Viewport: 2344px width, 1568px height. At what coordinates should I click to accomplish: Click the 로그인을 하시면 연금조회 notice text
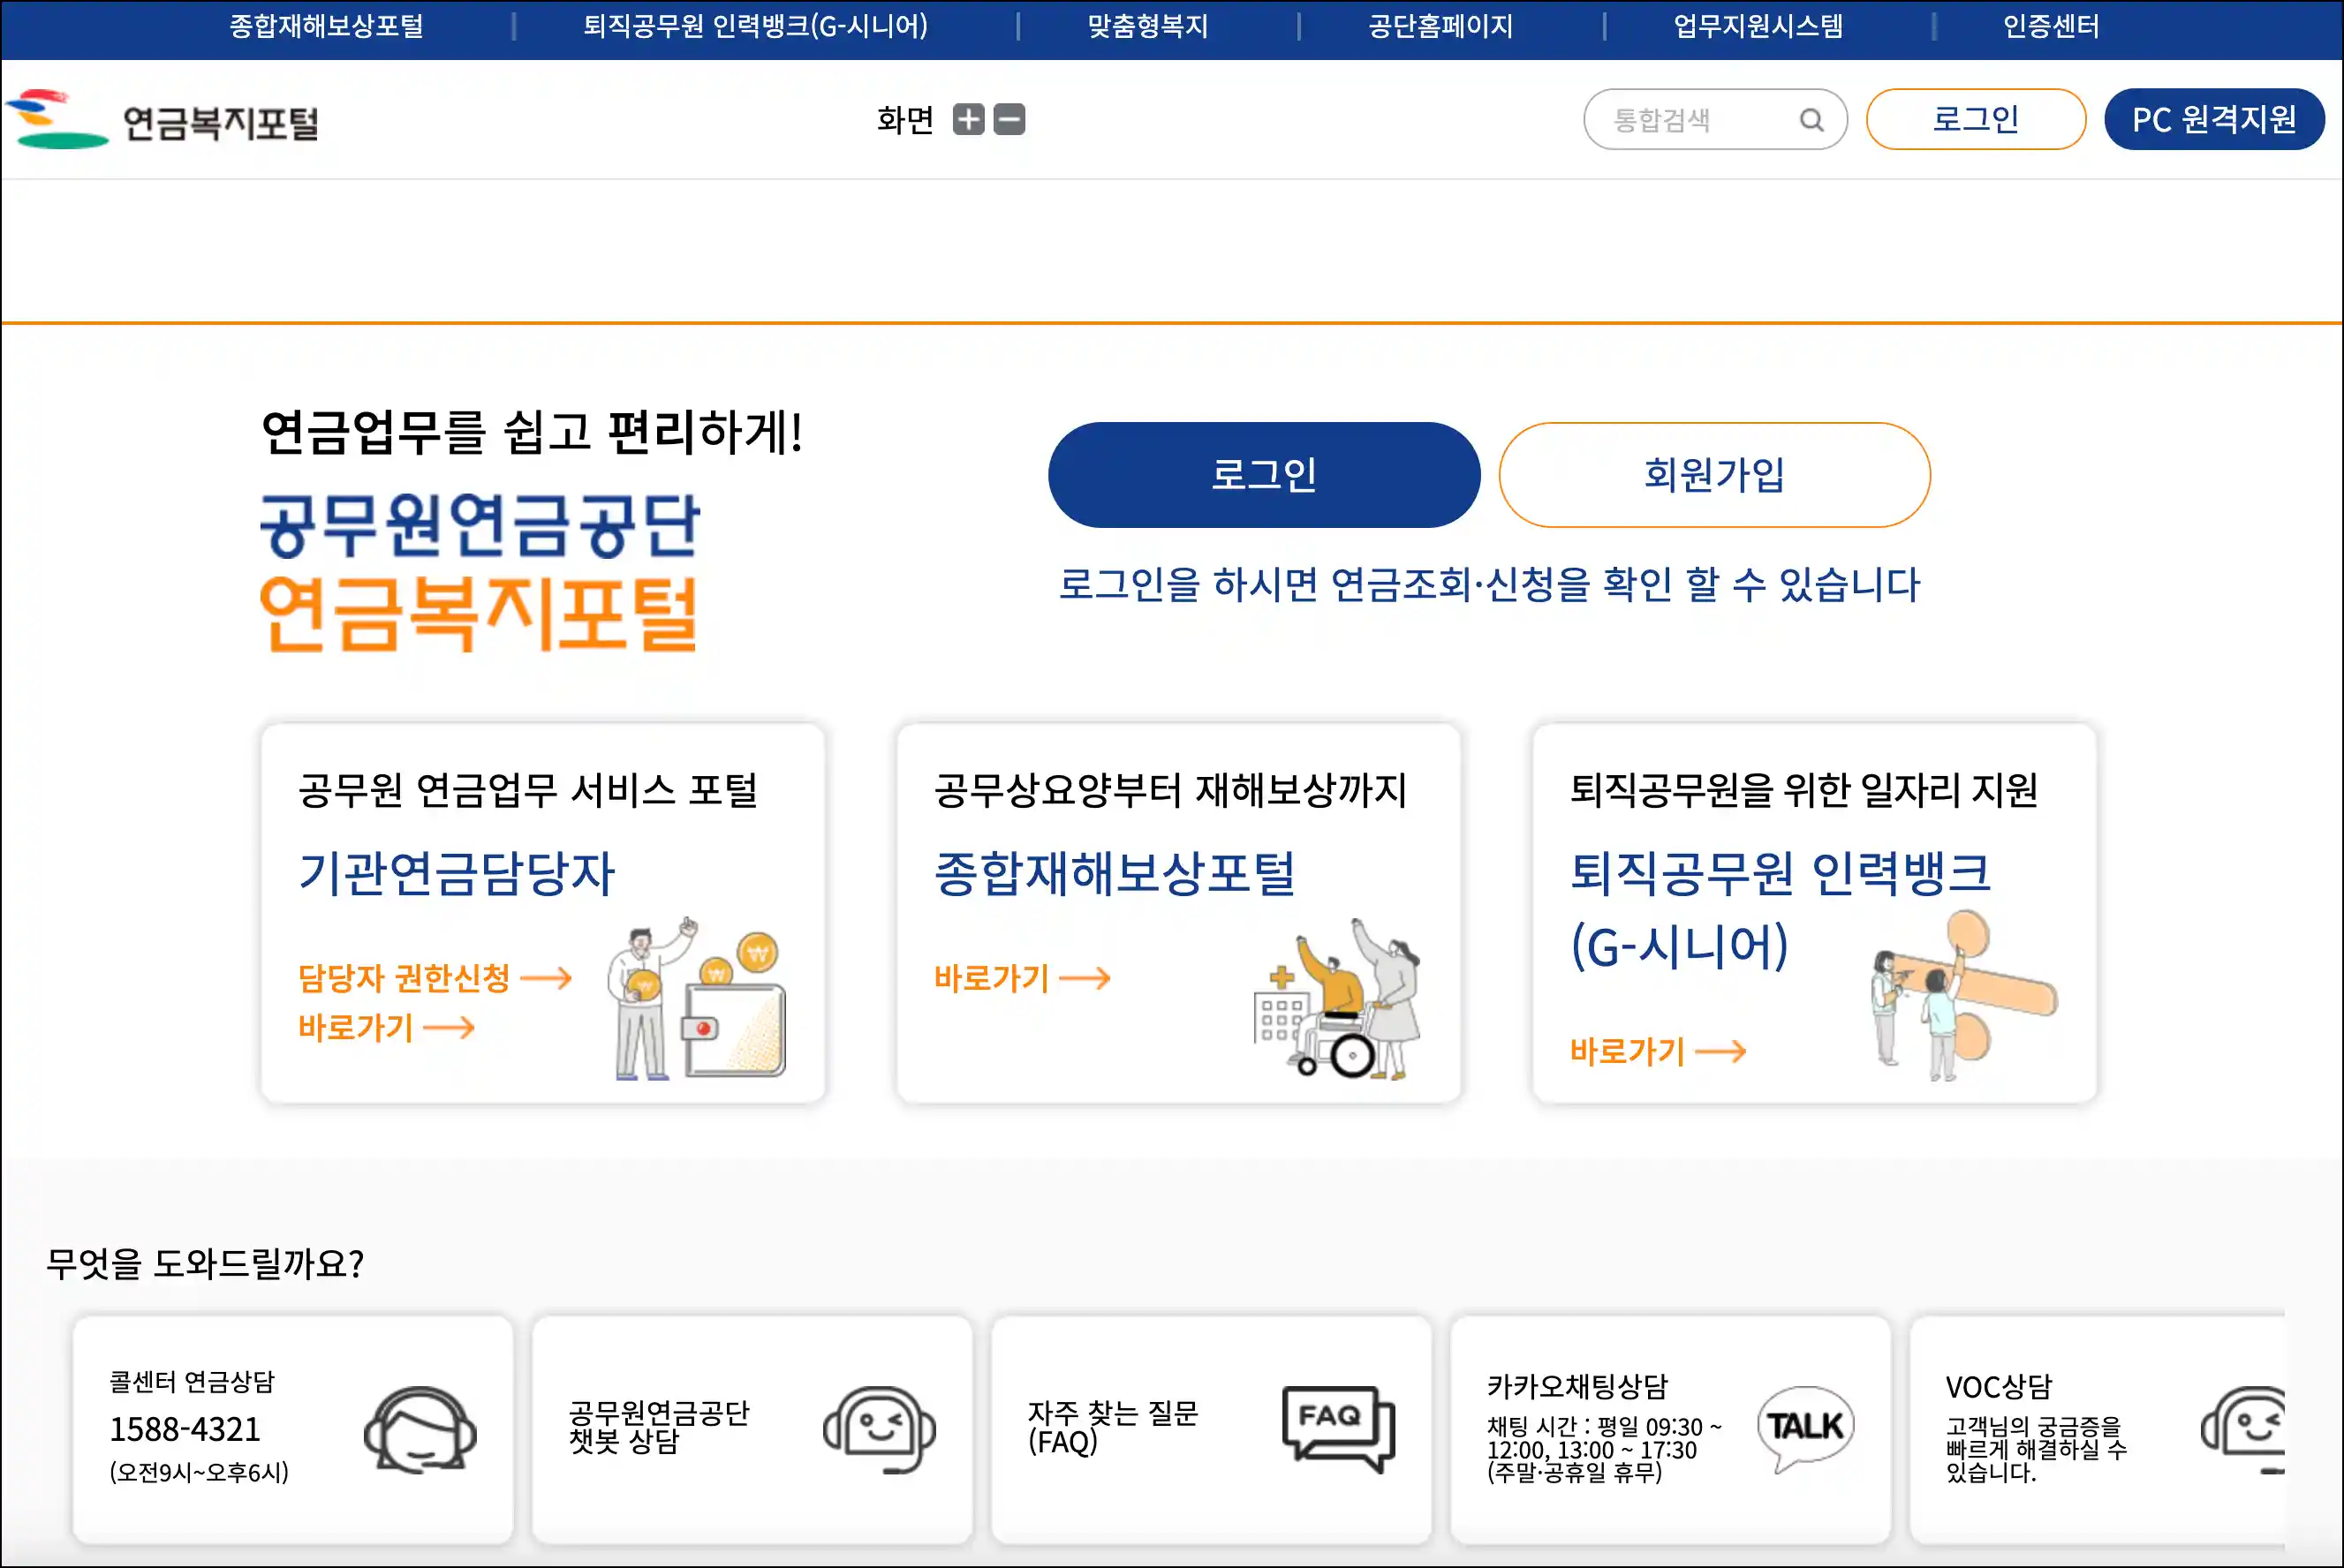1489,584
